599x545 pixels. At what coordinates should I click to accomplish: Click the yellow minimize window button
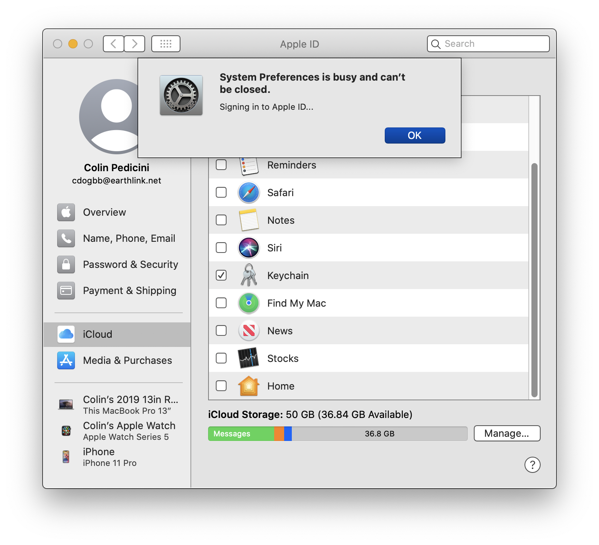[x=73, y=44]
